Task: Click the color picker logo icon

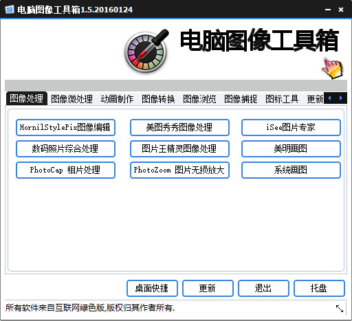Action: [146, 51]
